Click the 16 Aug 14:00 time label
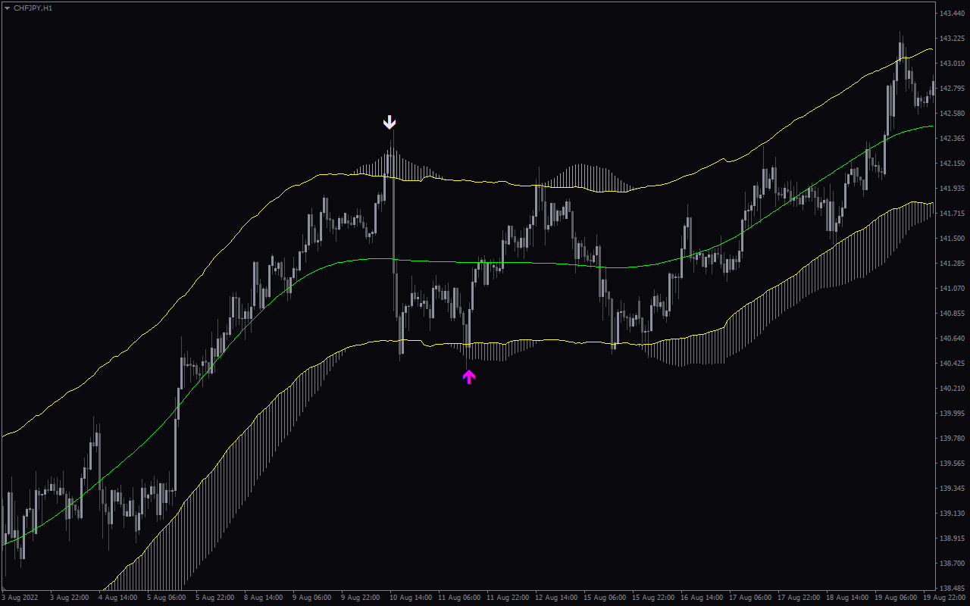This screenshot has width=970, height=606. 702,598
